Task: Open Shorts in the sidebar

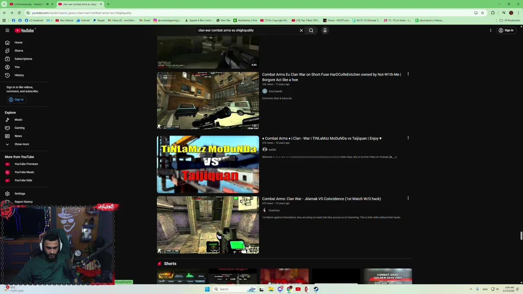Action: (19, 51)
